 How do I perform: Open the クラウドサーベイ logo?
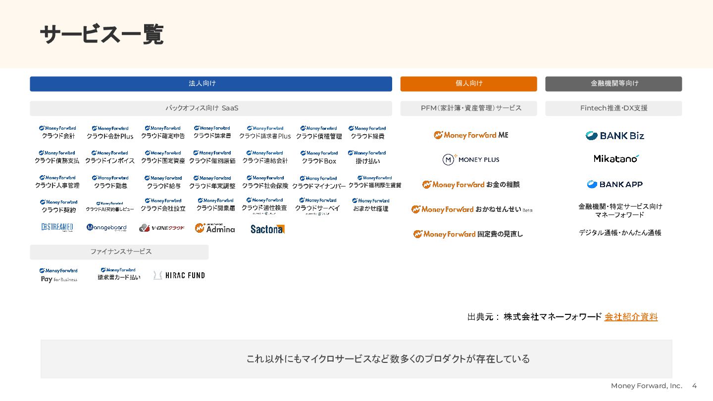tap(318, 206)
